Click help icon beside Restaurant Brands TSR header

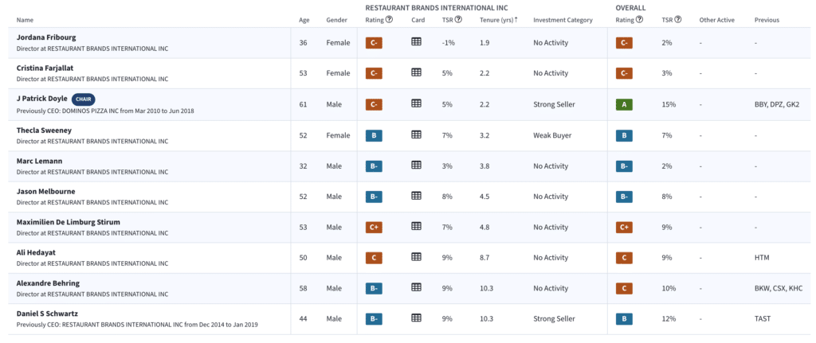click(x=458, y=20)
